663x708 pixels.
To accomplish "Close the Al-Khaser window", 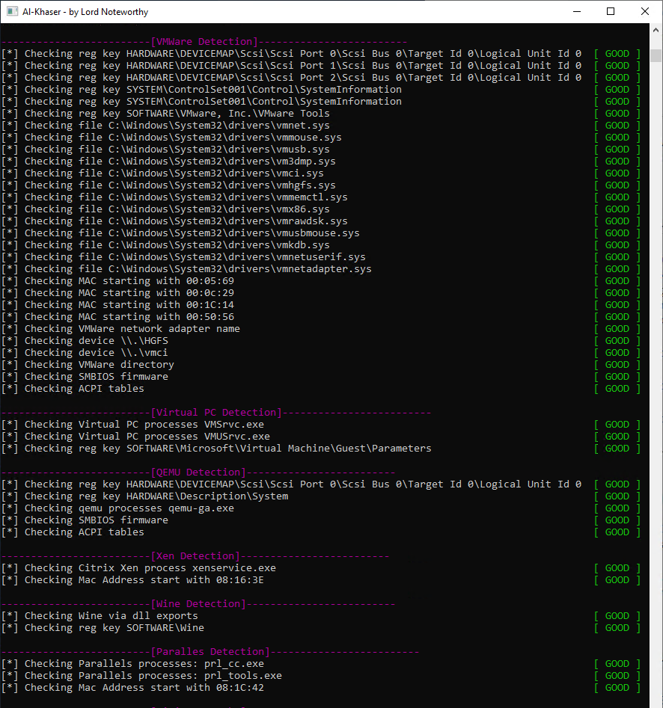I will [645, 11].
